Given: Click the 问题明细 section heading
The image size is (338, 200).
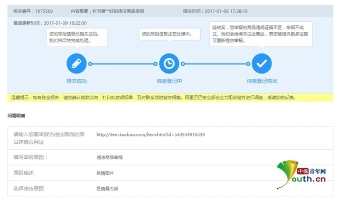Looking at the screenshot, I should pyautogui.click(x=16, y=116).
